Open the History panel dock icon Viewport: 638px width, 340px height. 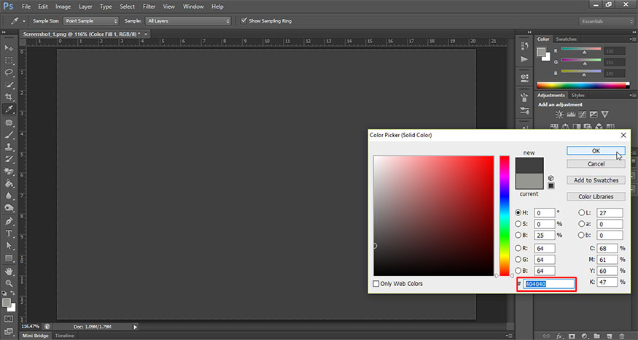524,47
